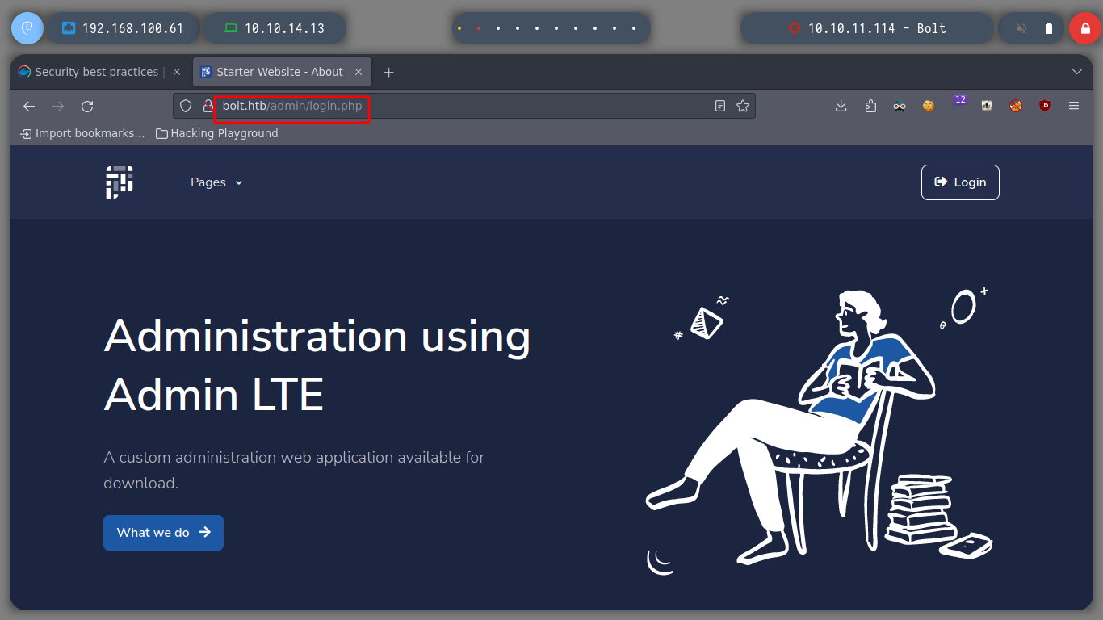Click the 10.10.11.114 - Bolt target indicator

click(866, 28)
